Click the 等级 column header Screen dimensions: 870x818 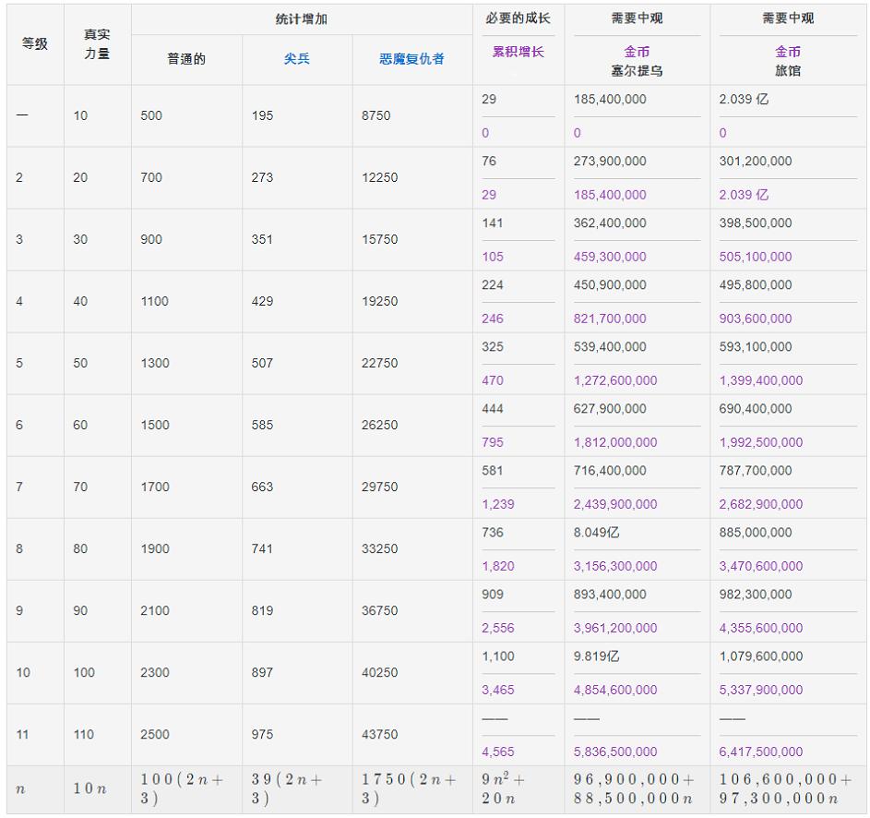click(x=35, y=44)
